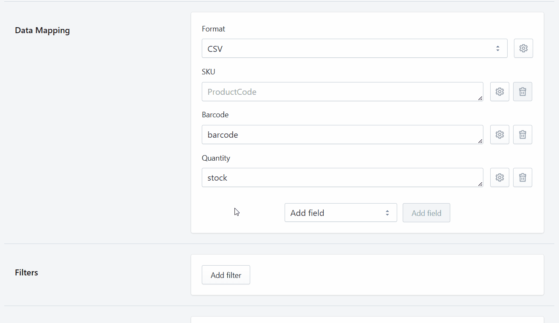559x323 pixels.
Task: Delete the SKU field mapping
Action: tap(522, 92)
